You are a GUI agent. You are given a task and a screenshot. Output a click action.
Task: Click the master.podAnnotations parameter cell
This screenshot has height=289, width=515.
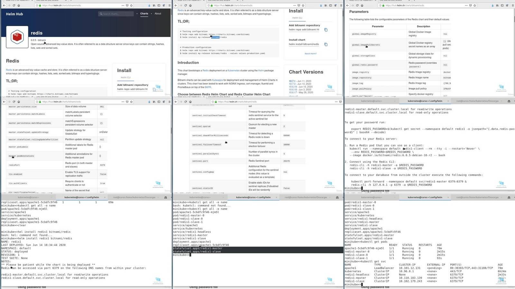pos(35,156)
